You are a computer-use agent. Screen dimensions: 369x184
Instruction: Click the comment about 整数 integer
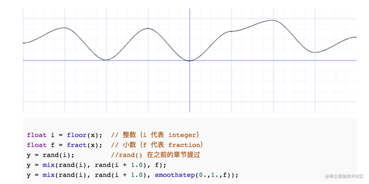(x=155, y=135)
